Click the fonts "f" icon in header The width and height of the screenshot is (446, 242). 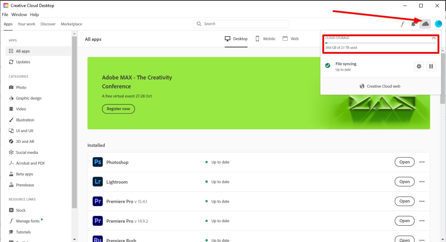(402, 24)
